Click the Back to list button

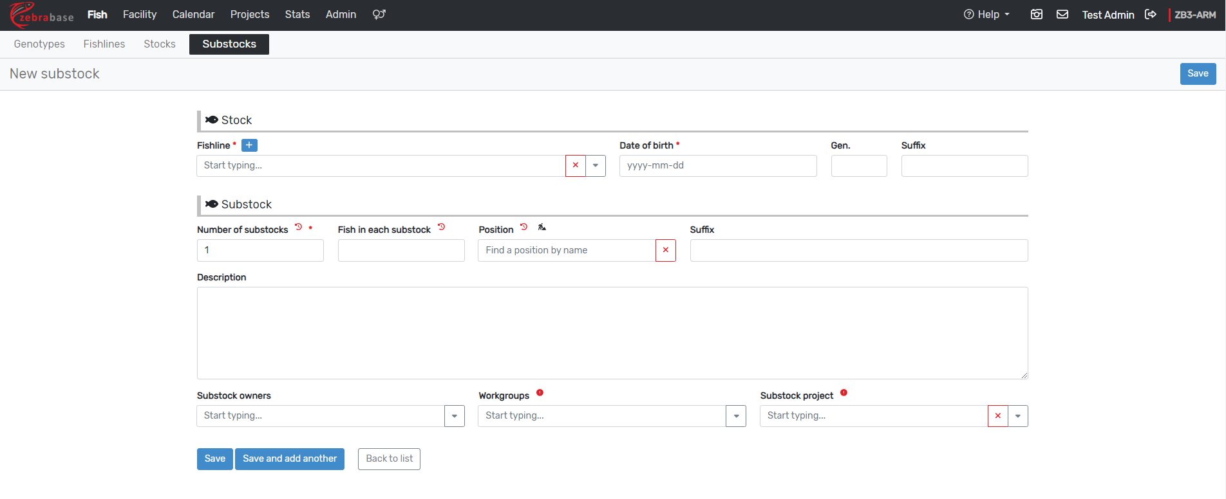(389, 458)
